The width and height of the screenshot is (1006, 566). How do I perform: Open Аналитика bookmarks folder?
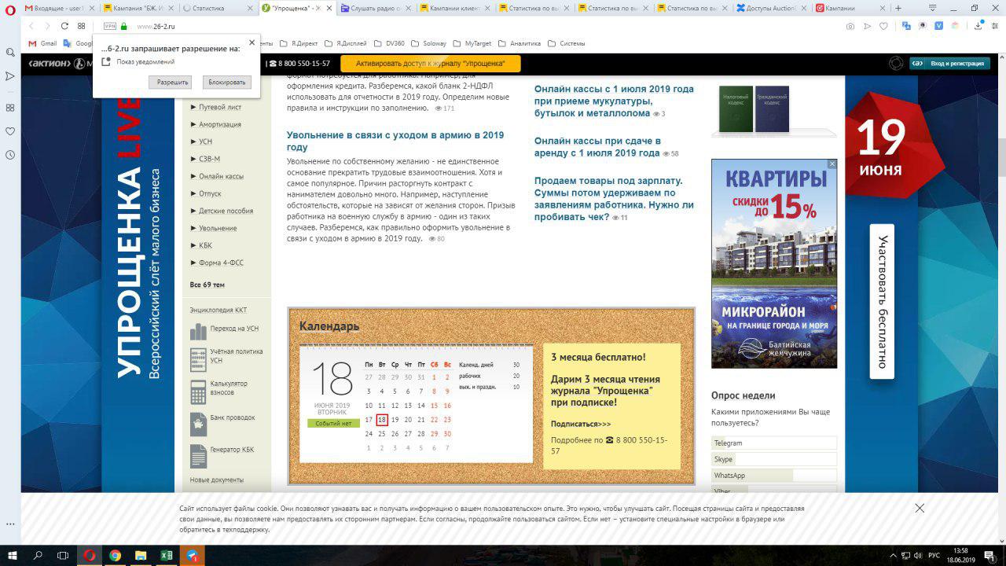coord(520,43)
